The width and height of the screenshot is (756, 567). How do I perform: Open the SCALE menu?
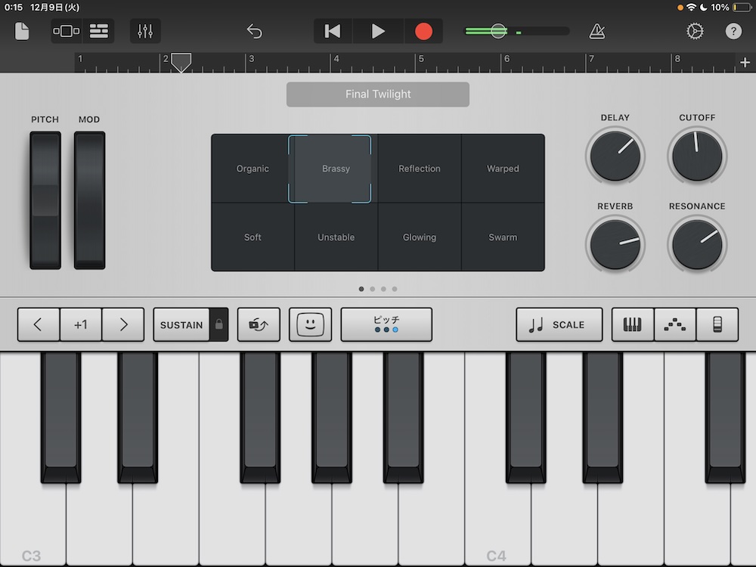pyautogui.click(x=559, y=325)
